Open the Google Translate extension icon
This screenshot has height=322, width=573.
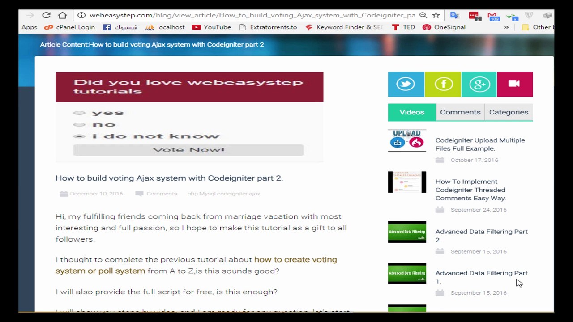click(x=455, y=15)
